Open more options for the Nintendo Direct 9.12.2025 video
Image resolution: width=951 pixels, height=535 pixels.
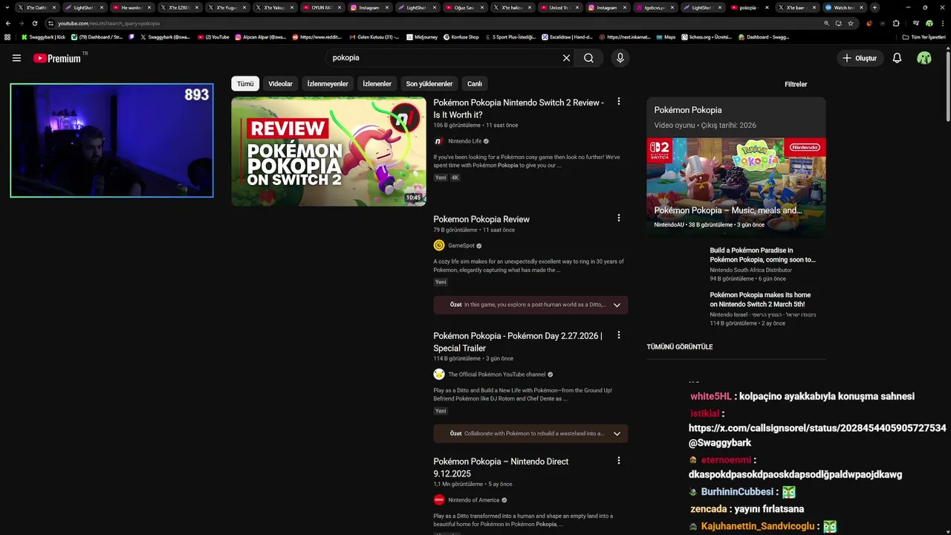click(618, 461)
